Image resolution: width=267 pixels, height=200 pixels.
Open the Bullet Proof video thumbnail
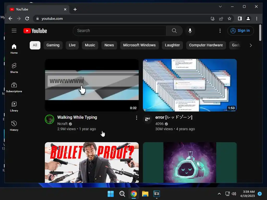pyautogui.click(x=92, y=162)
